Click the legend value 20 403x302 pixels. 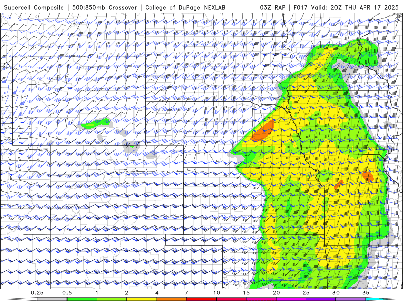point(276,293)
